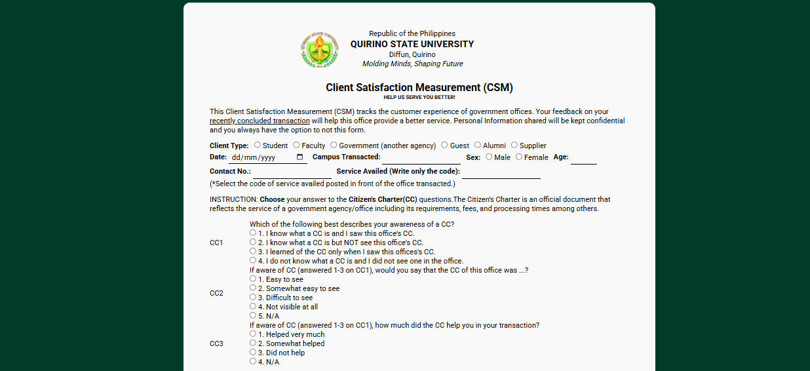Click the Service Availed code field
Viewport: 810px width, 371px height.
point(501,172)
